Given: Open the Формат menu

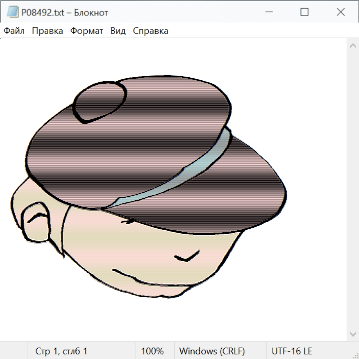Looking at the screenshot, I should (x=87, y=31).
